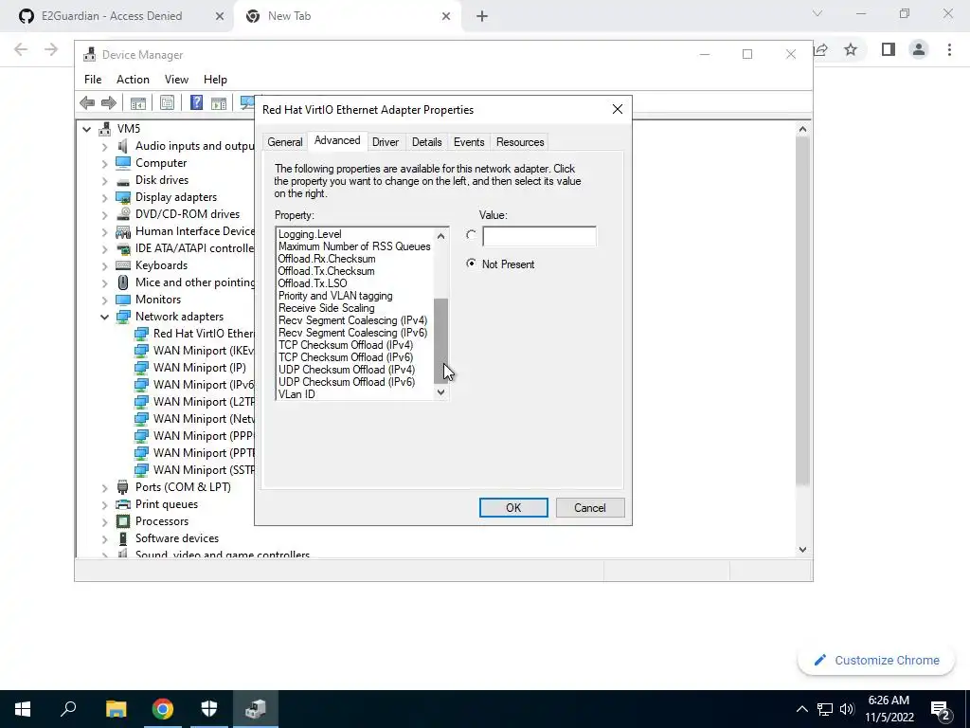Select the DVD/CD-ROM drives icon

tap(123, 214)
